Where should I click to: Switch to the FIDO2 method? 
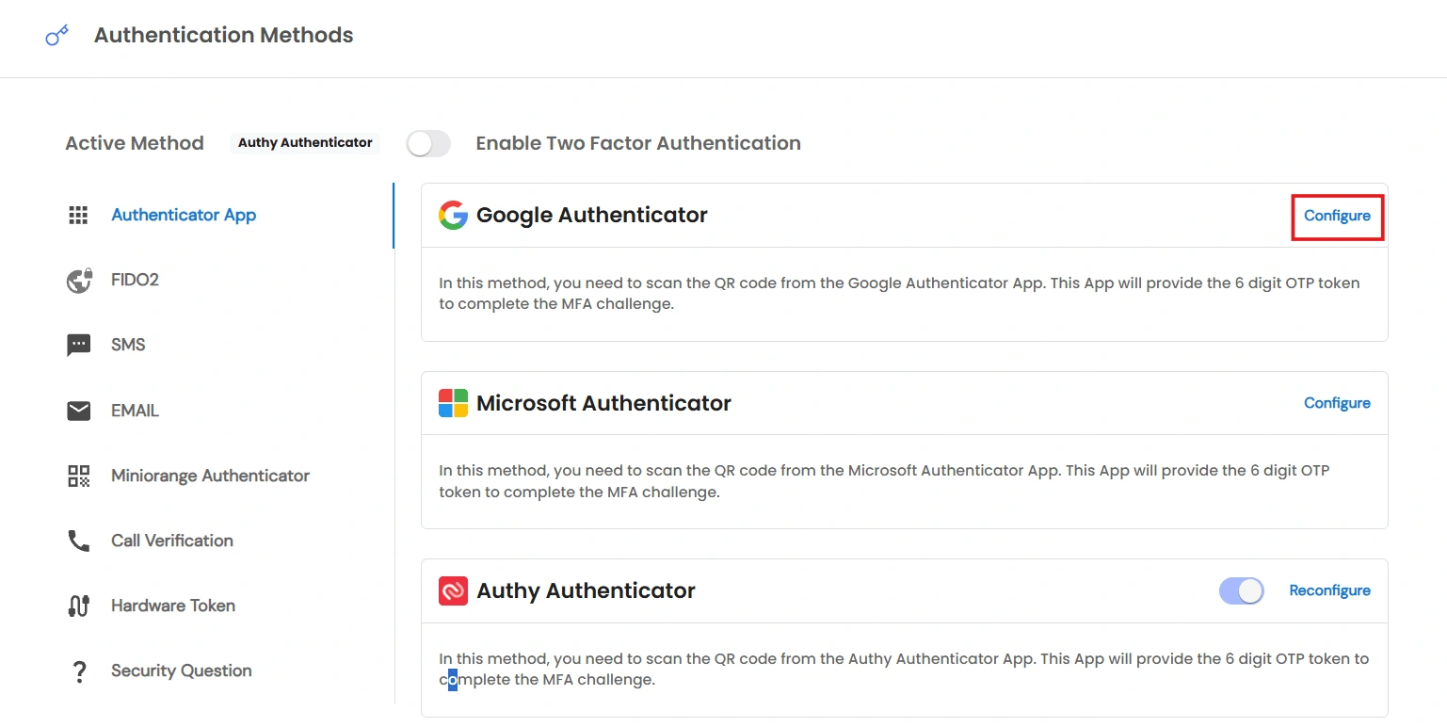135,280
